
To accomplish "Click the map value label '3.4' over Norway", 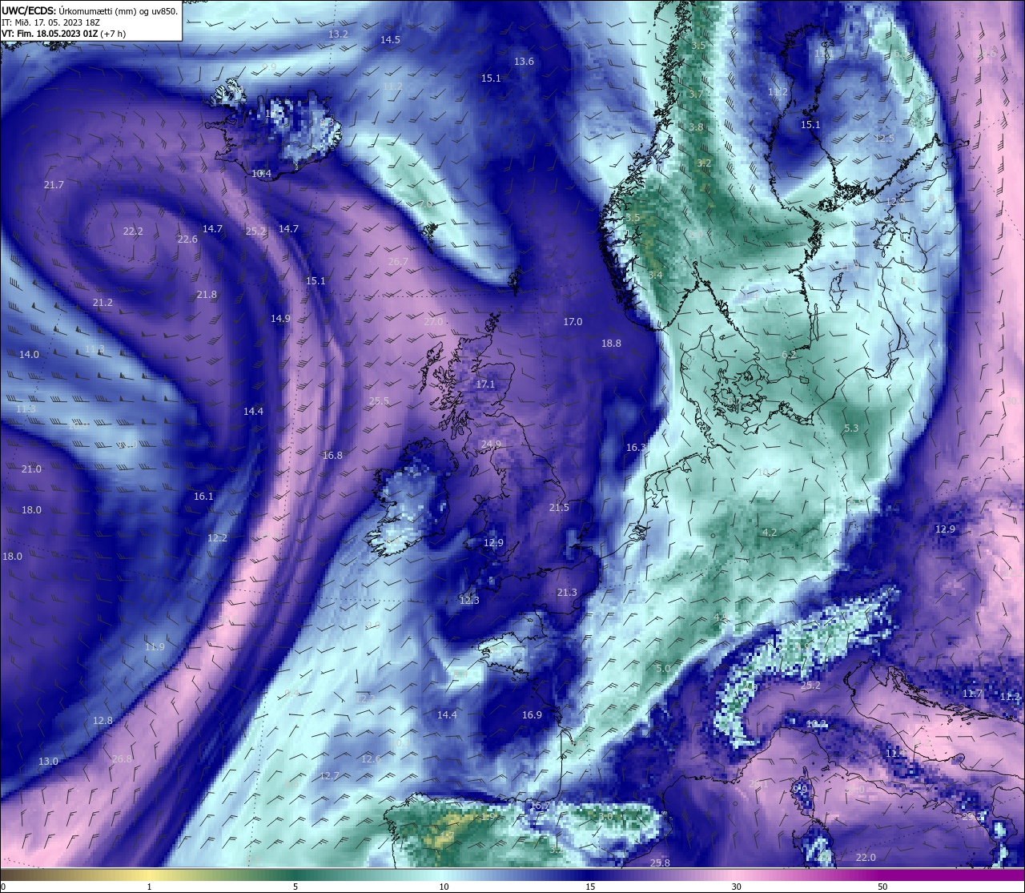I will 655,276.
